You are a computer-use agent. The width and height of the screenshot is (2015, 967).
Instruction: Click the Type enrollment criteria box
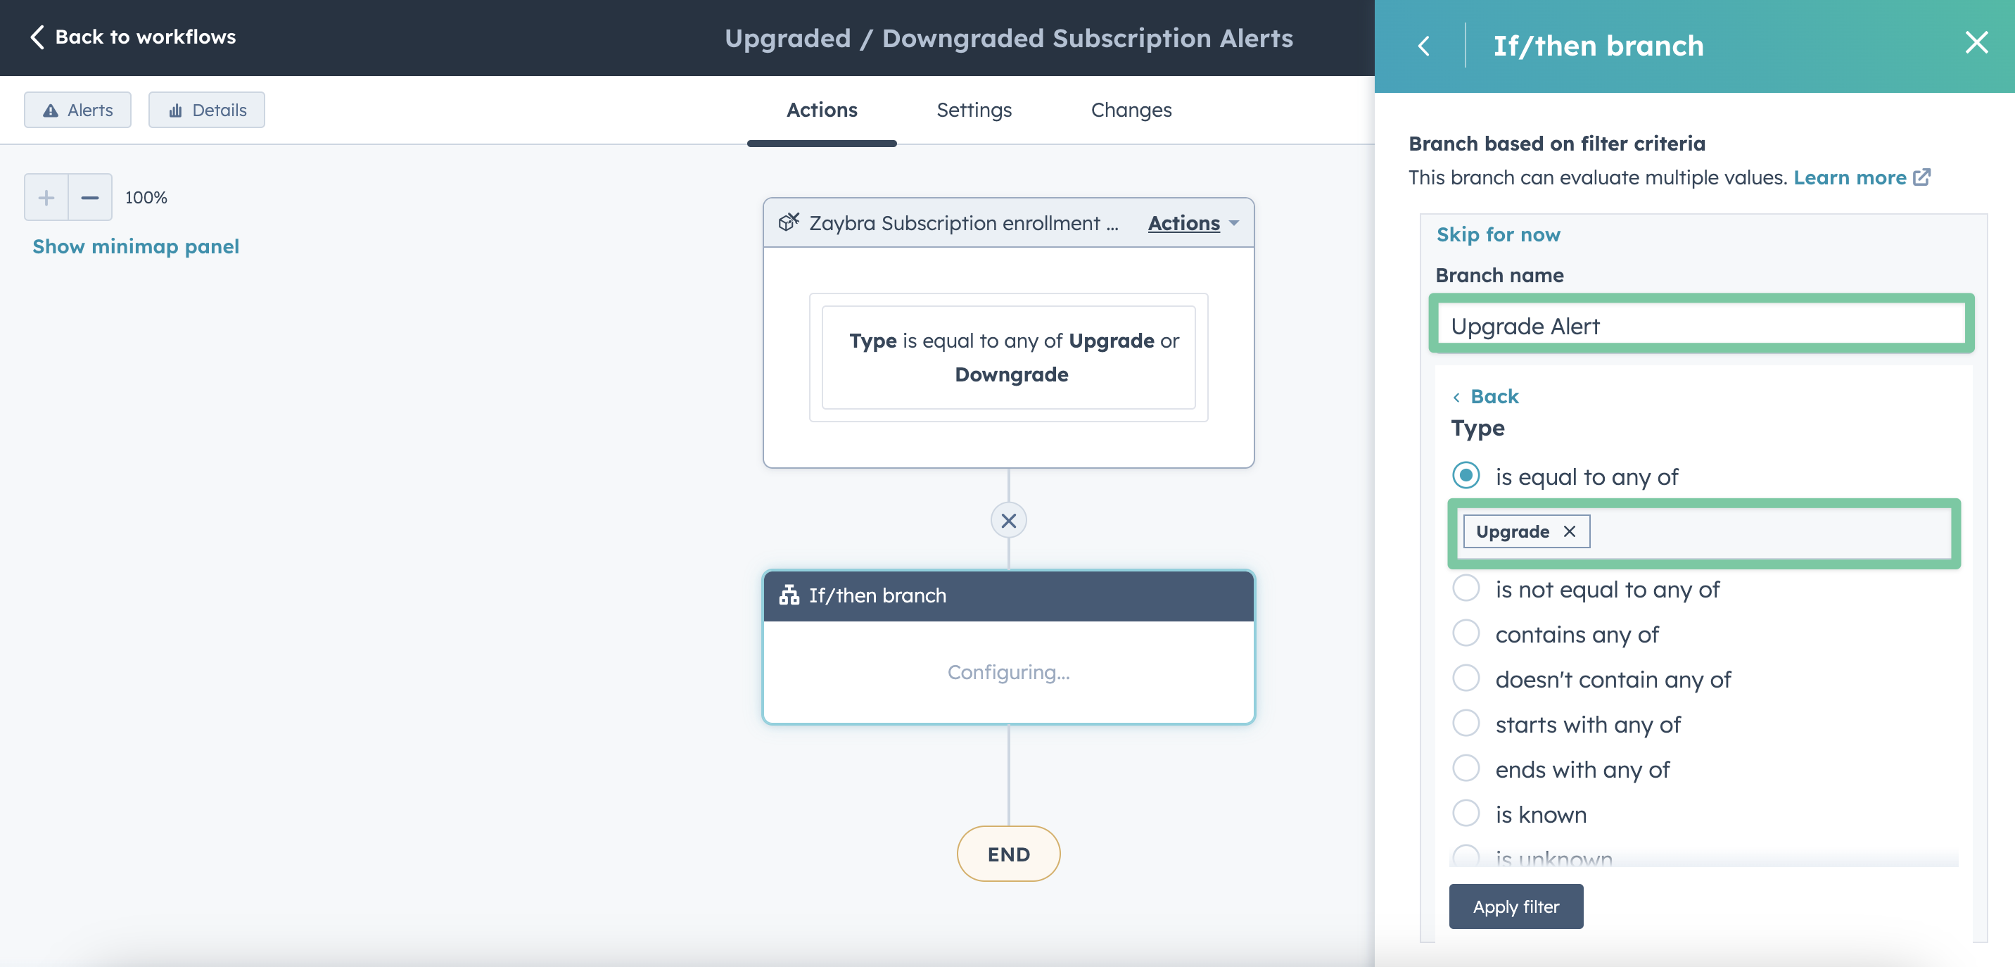[x=1008, y=358]
